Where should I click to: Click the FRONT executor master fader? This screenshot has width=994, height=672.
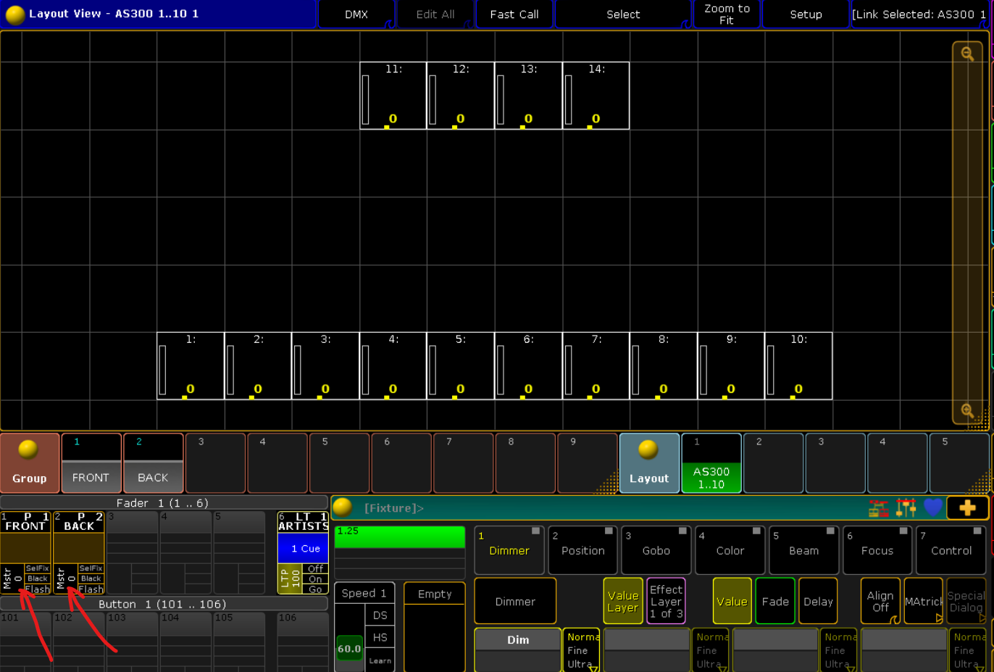[14, 579]
